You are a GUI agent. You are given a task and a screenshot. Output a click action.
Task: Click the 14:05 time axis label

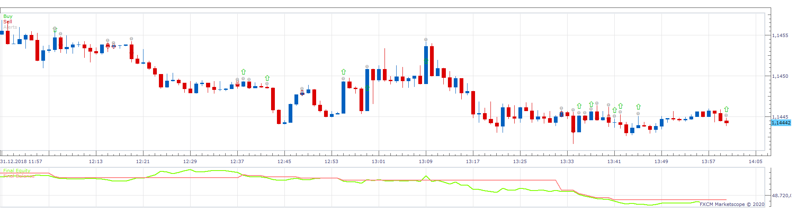756,161
